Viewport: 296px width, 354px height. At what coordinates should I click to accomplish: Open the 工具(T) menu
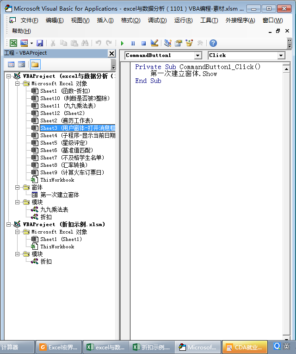209,20
